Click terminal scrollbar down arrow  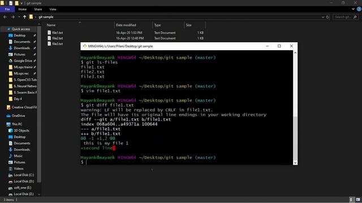coord(295,162)
